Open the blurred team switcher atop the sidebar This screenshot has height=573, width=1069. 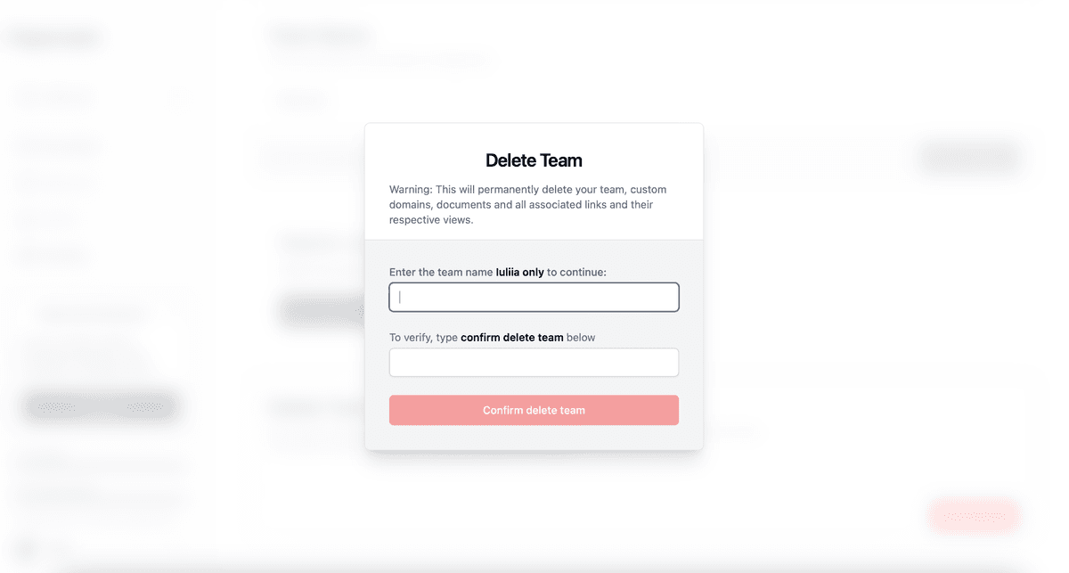point(96,97)
